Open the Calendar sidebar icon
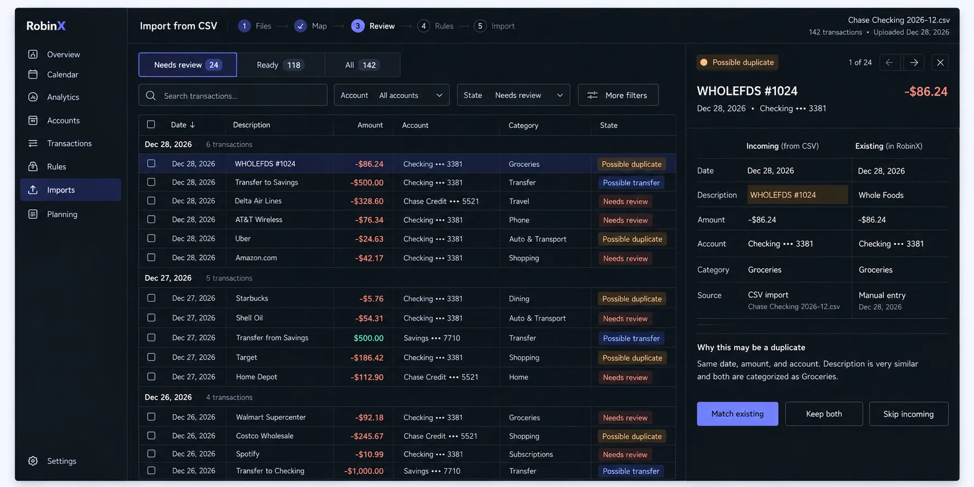Image resolution: width=974 pixels, height=487 pixels. pyautogui.click(x=33, y=74)
